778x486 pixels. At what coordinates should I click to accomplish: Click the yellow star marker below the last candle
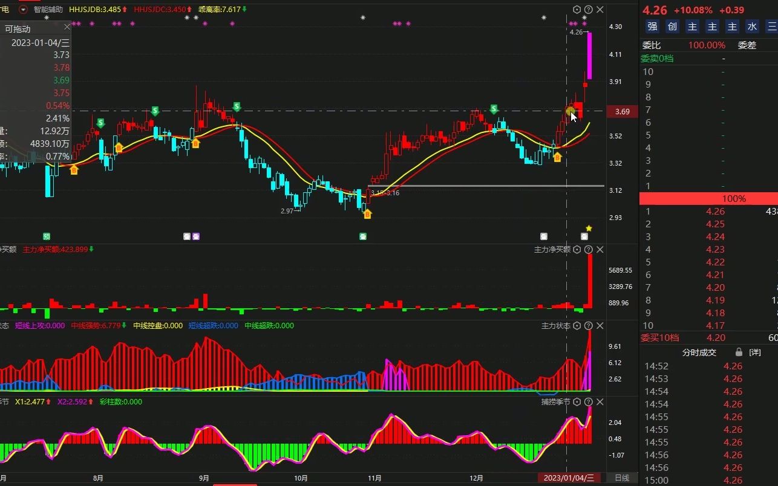click(x=589, y=228)
